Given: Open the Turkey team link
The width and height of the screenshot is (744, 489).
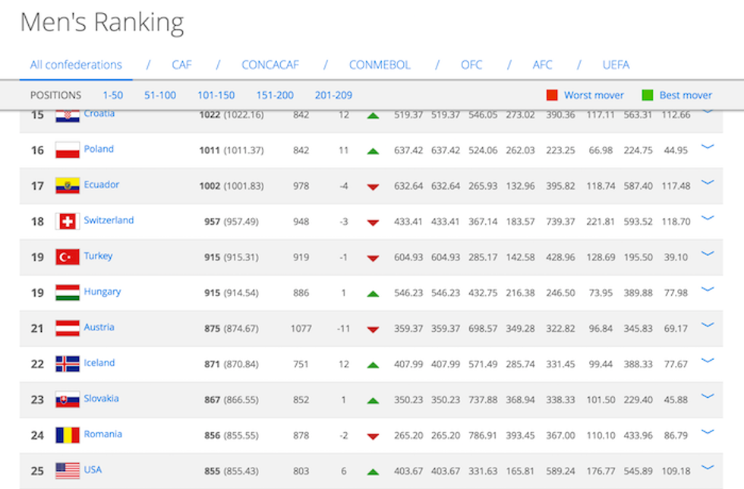Looking at the screenshot, I should (98, 256).
